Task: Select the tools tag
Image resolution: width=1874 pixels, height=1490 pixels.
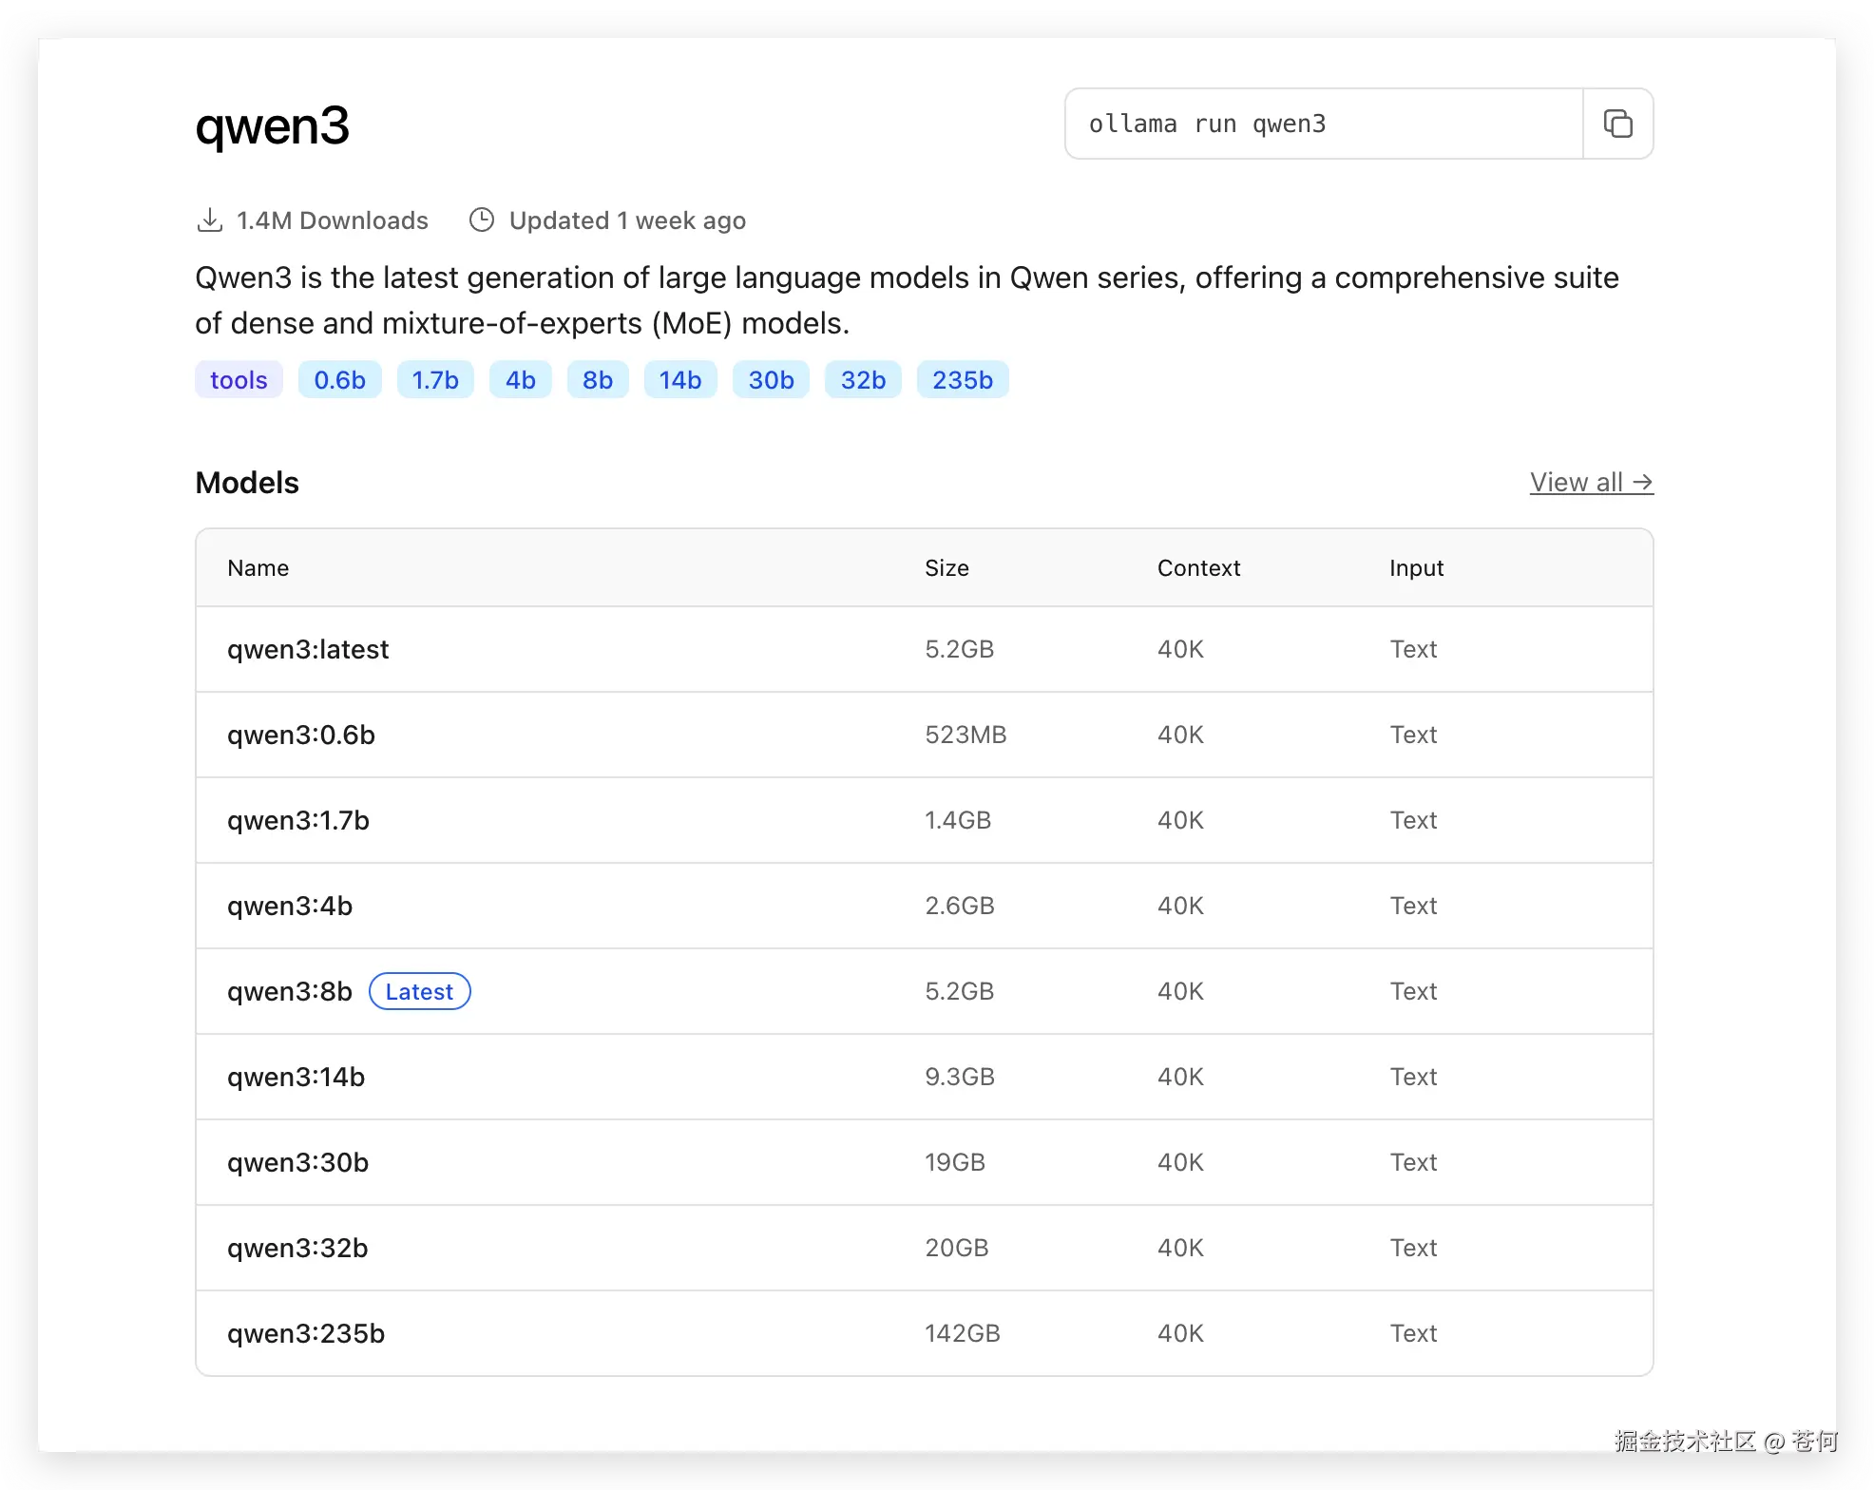Action: pyautogui.click(x=239, y=380)
